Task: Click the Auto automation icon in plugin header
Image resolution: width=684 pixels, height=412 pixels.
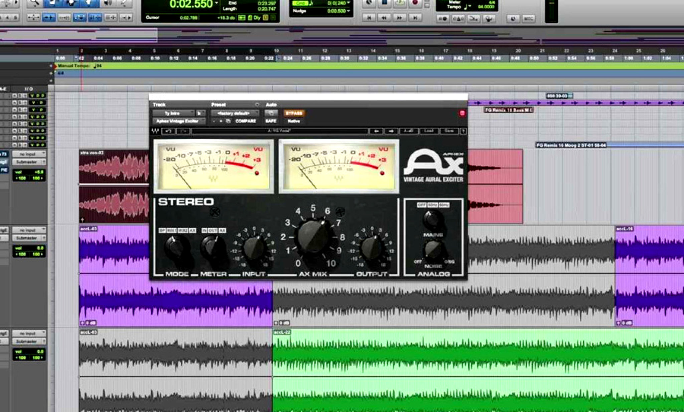Action: 271,113
